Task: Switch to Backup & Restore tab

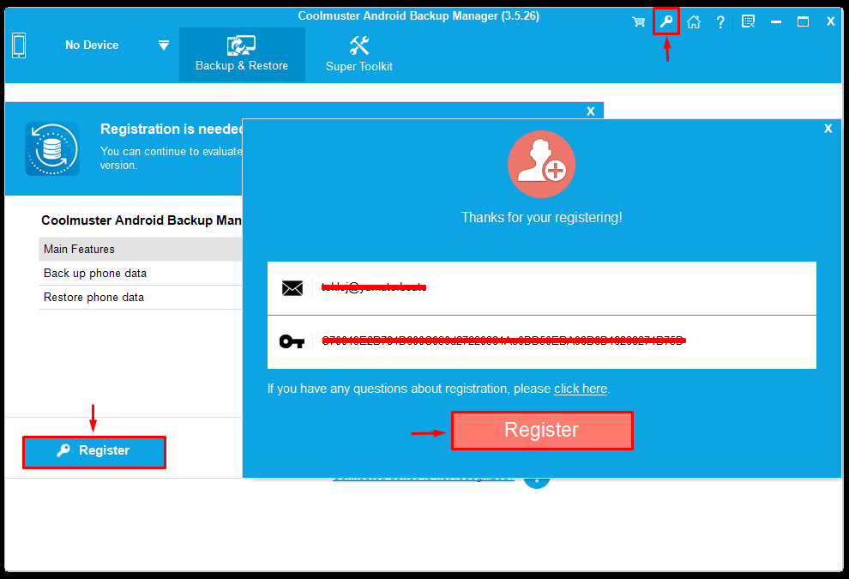Action: 242,54
